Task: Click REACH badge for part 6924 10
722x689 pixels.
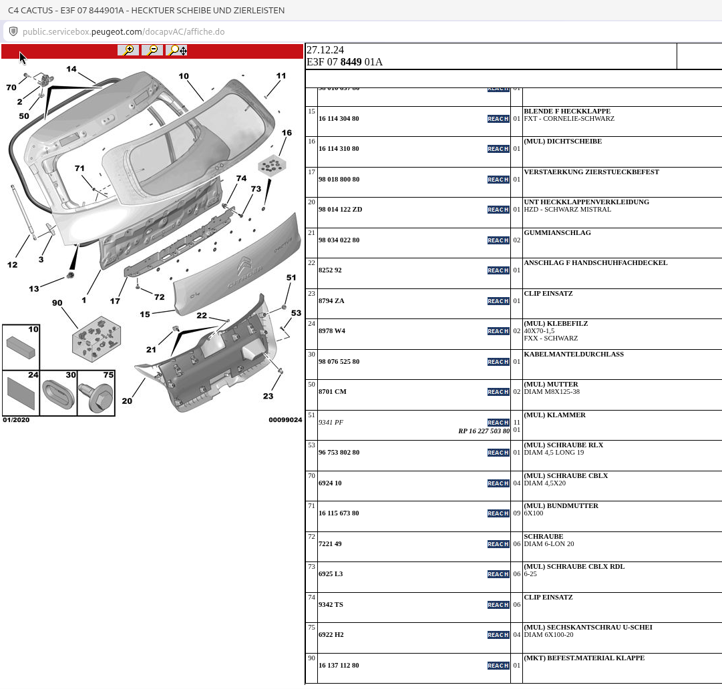Action: tap(498, 483)
